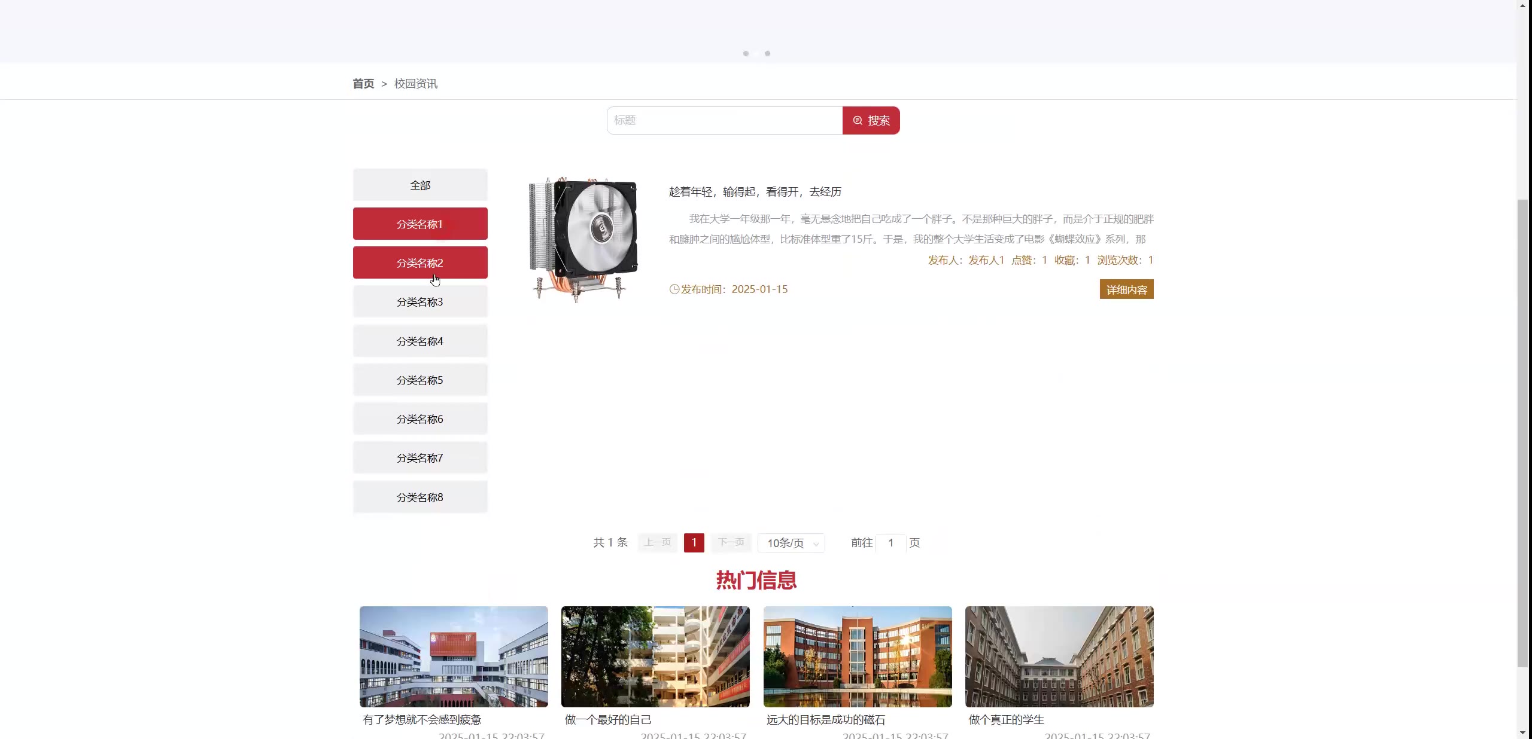The image size is (1532, 739).
Task: Click the 下一页 next page button
Action: 731,542
